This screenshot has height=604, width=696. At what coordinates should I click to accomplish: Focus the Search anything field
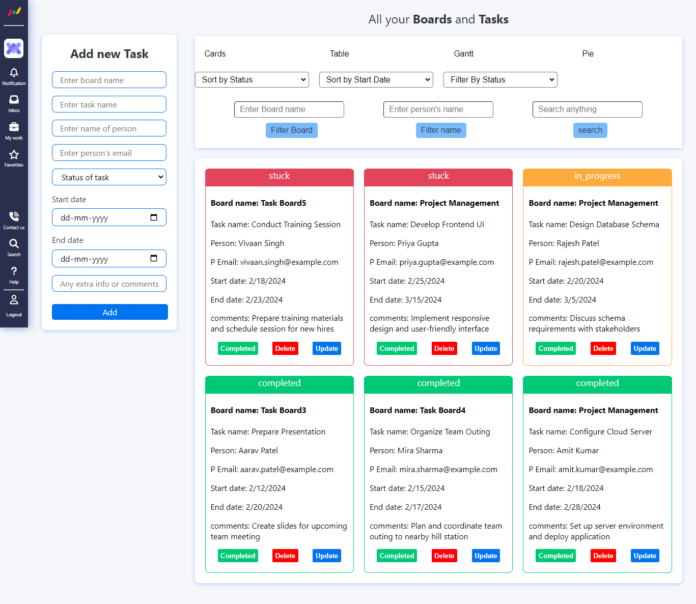(588, 109)
